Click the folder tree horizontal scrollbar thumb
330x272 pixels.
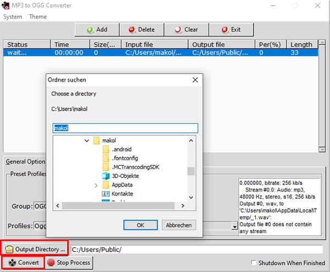point(118,205)
